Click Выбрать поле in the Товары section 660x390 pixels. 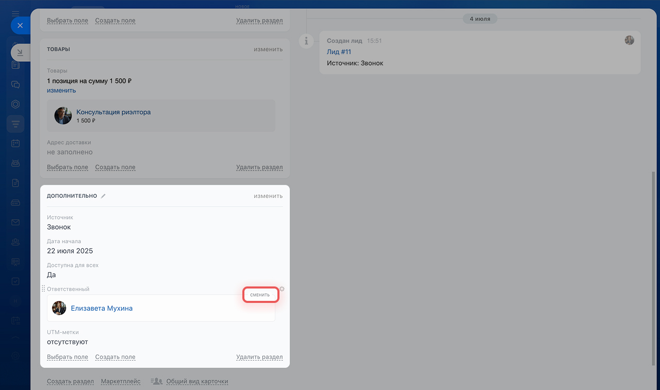point(68,167)
